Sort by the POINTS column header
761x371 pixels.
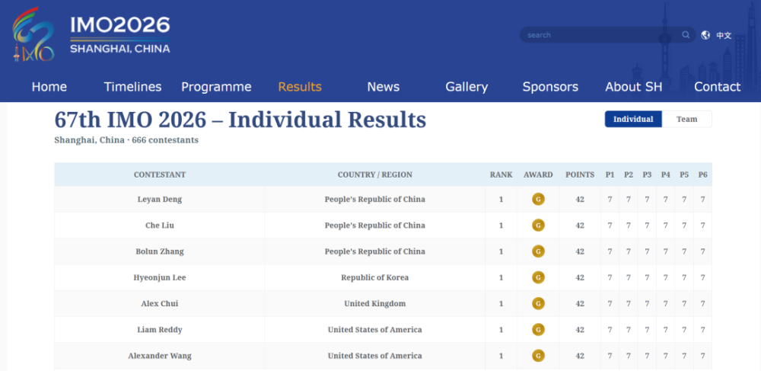(x=579, y=174)
